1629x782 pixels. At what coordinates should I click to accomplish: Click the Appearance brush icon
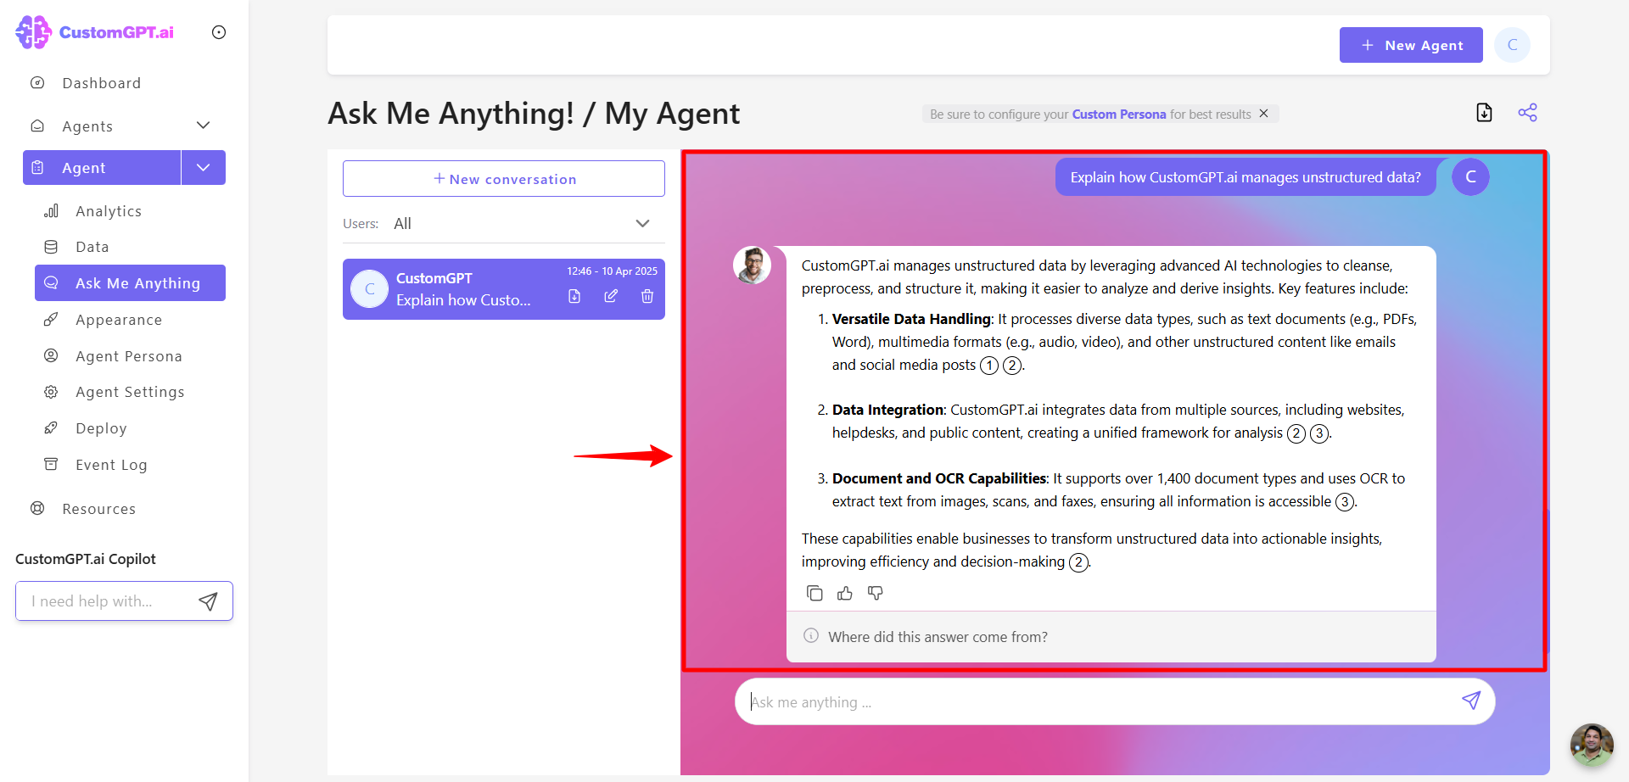[x=51, y=320]
